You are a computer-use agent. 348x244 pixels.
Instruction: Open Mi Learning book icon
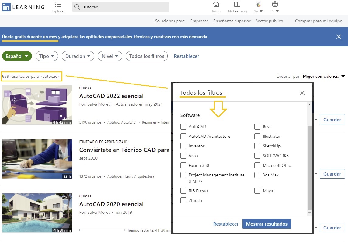(x=237, y=5)
